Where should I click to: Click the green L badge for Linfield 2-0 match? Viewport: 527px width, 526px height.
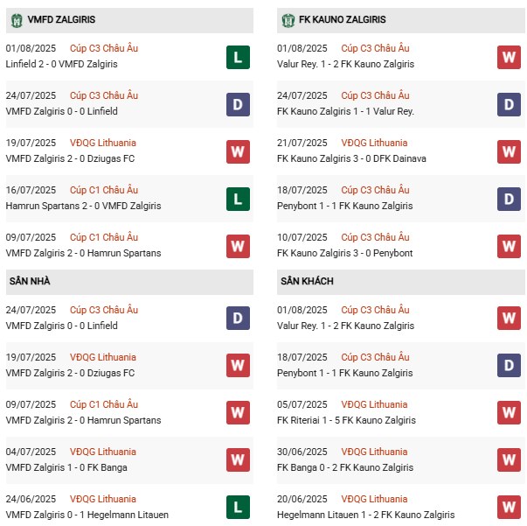237,58
